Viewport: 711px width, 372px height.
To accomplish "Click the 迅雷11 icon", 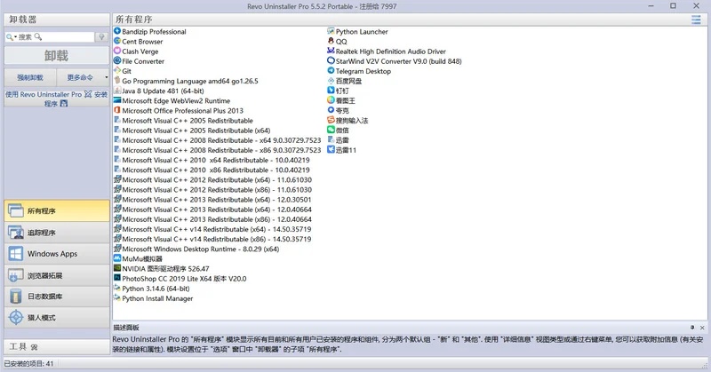I will [331, 150].
